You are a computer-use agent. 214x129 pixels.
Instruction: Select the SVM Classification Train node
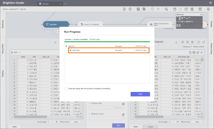[160, 24]
